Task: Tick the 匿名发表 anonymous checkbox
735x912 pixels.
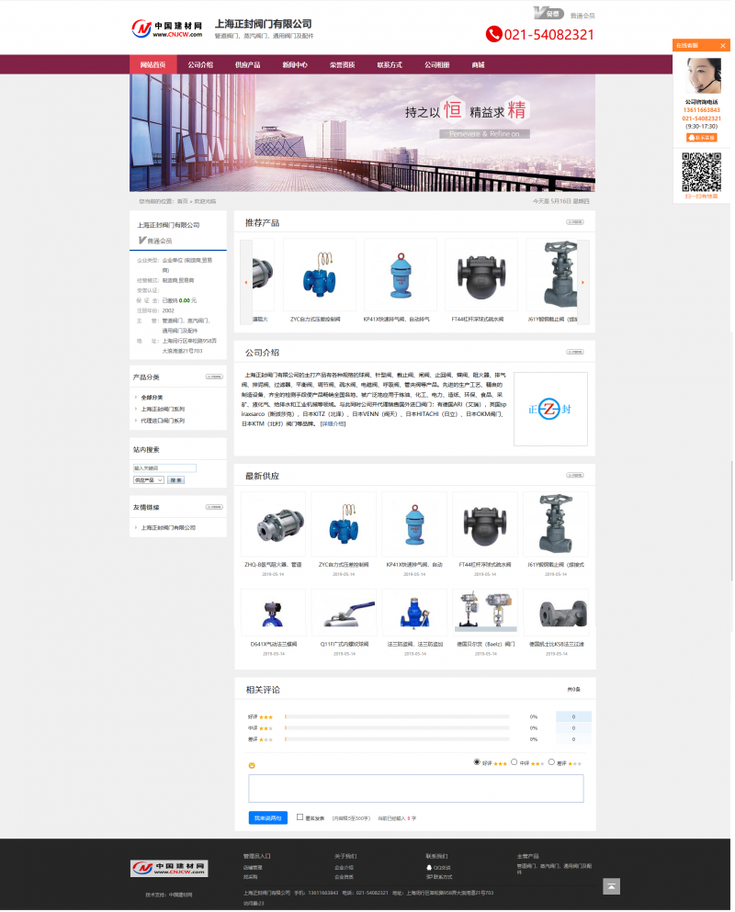Action: coord(300,817)
